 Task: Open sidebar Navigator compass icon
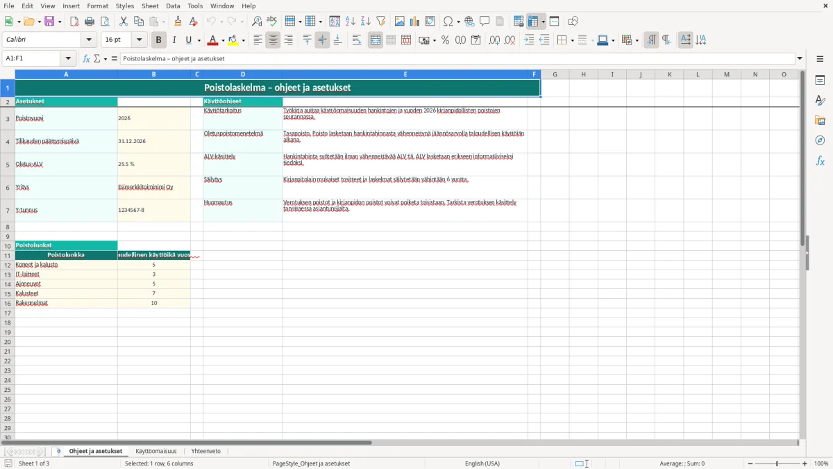(820, 140)
